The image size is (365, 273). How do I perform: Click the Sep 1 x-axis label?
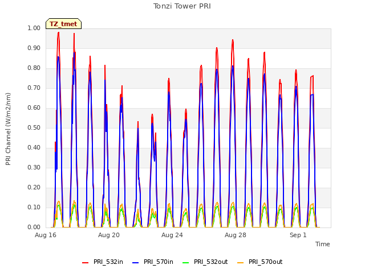tap(298, 235)
